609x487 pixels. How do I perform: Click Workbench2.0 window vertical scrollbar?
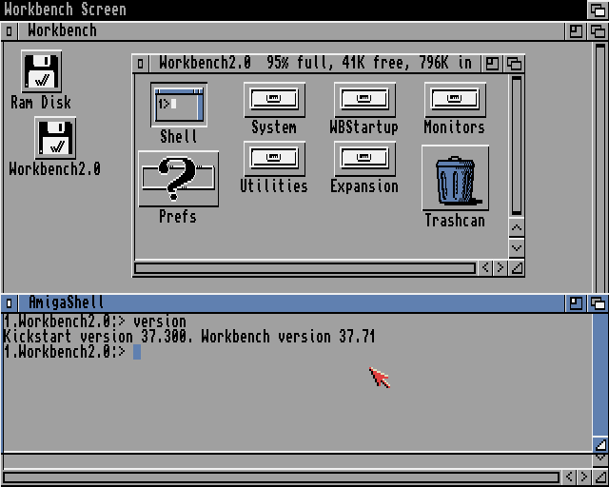pyautogui.click(x=516, y=146)
